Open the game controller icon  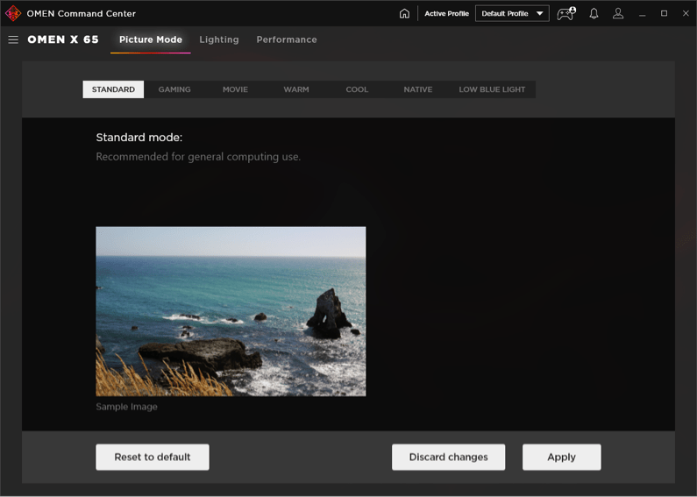coord(565,13)
